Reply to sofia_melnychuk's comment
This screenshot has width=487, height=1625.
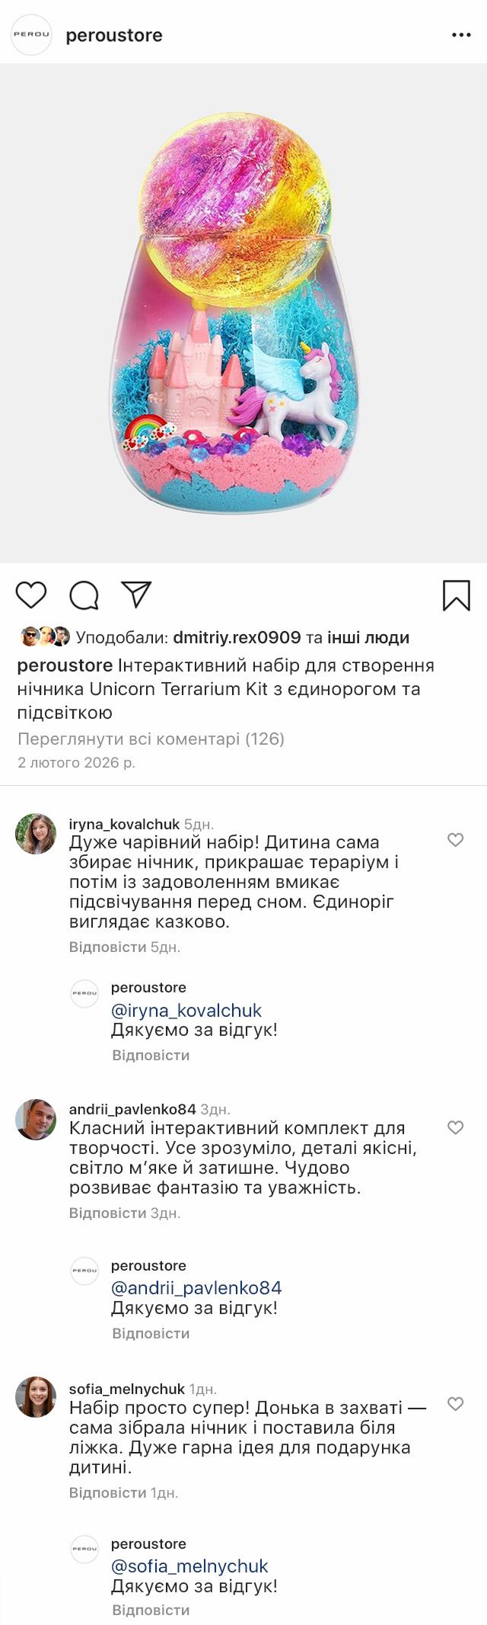(x=107, y=1492)
